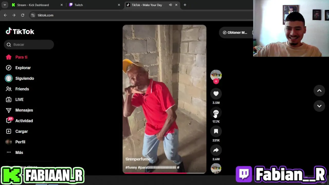329x185 pixels.
Task: Go to previous video with up chevron
Action: pos(319,90)
